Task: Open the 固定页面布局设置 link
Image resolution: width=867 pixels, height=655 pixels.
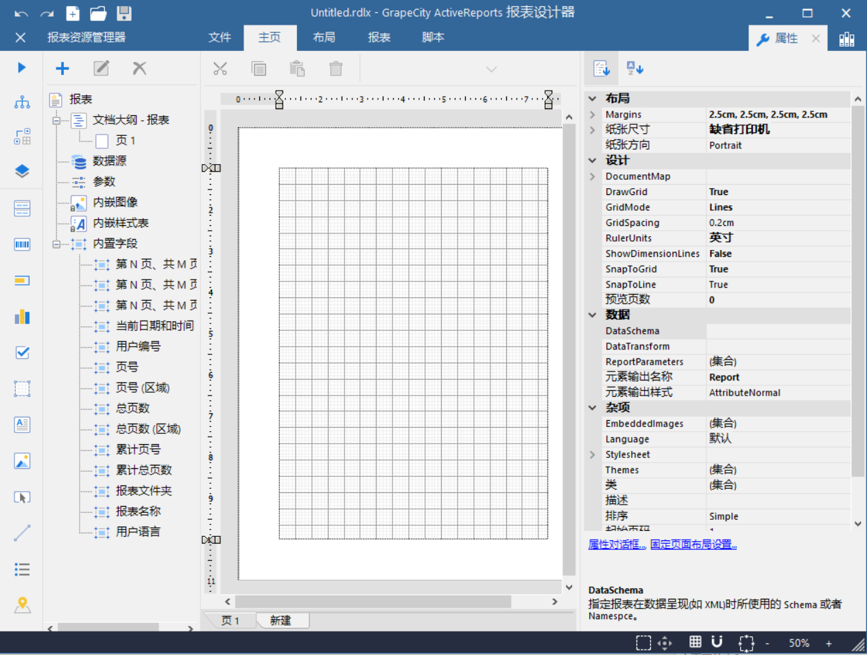Action: 693,544
